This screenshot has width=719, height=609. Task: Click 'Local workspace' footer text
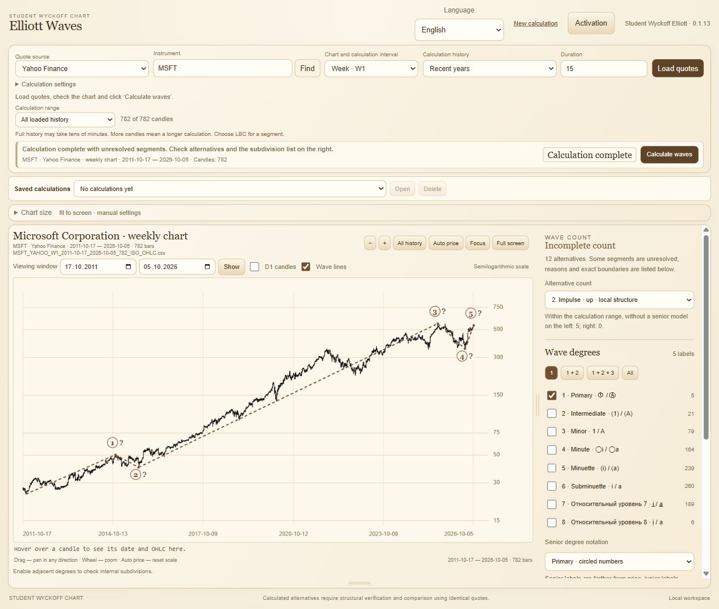coord(689,598)
